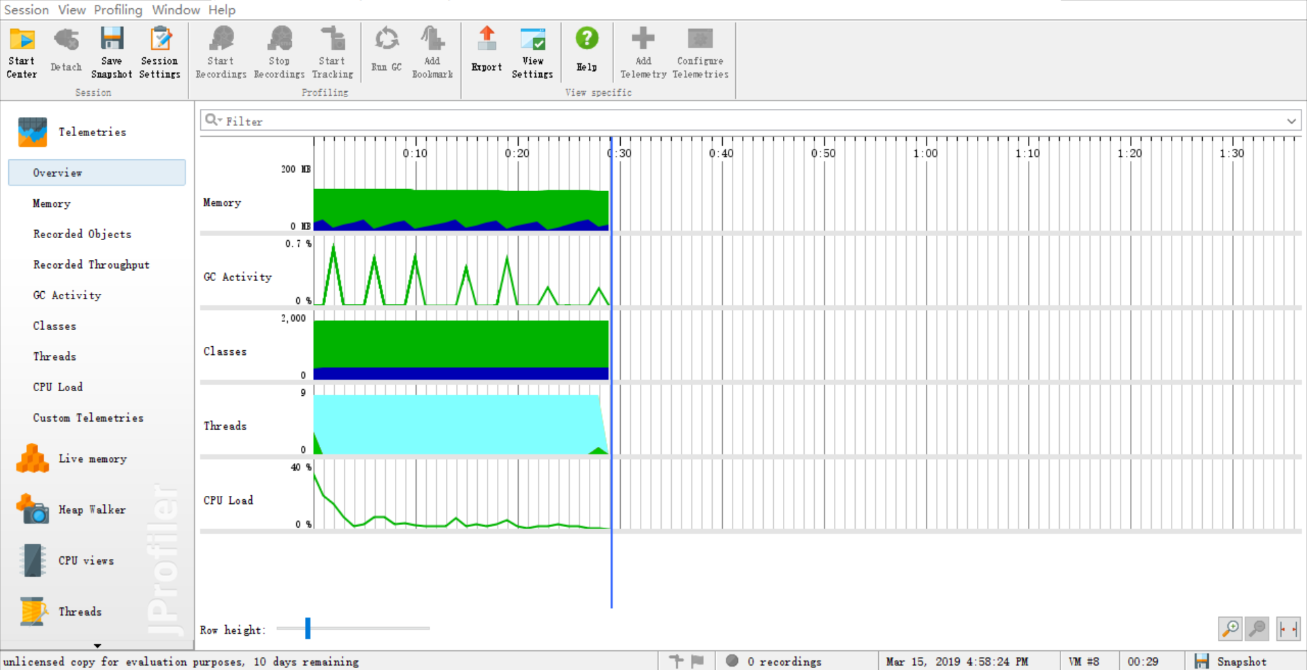This screenshot has height=670, width=1307.
Task: Open the Window menu
Action: click(x=176, y=10)
